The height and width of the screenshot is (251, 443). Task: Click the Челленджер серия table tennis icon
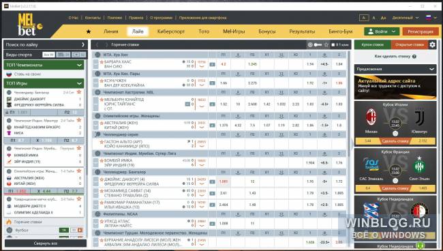tap(97, 134)
